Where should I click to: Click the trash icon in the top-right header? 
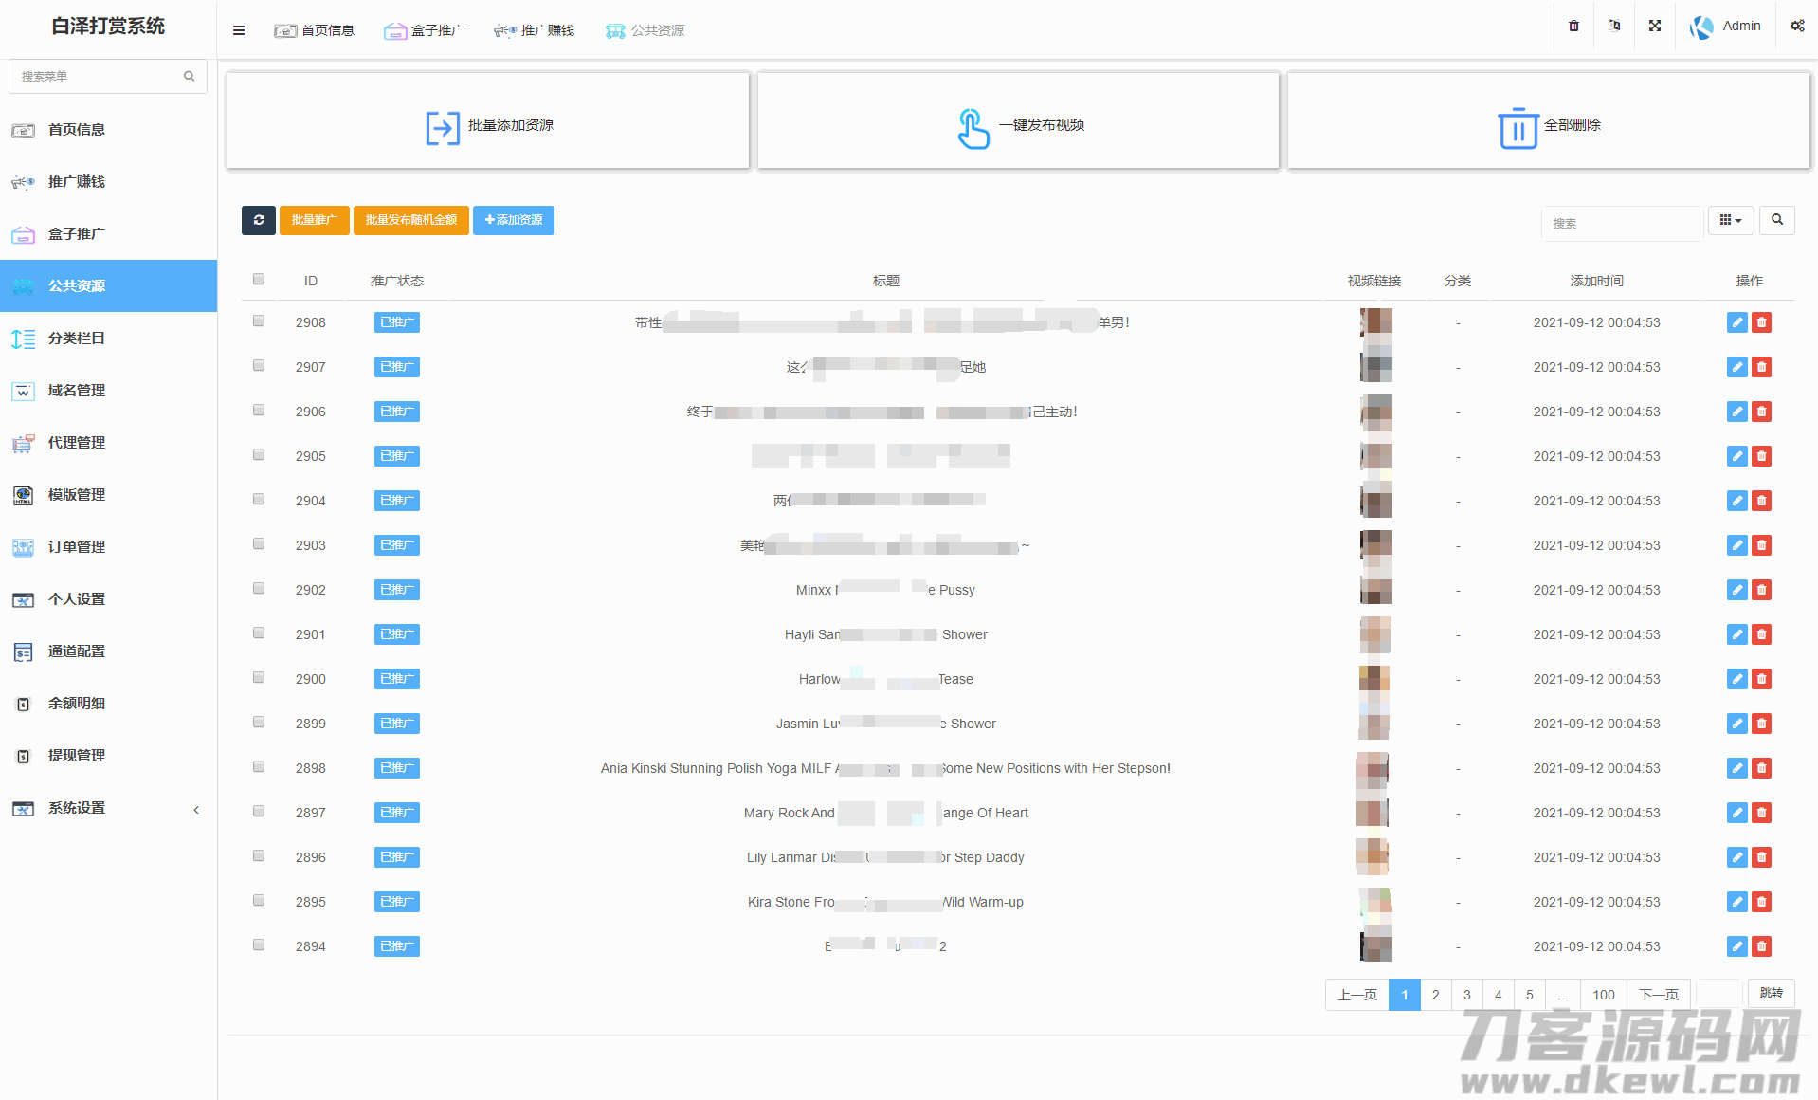coord(1573,27)
